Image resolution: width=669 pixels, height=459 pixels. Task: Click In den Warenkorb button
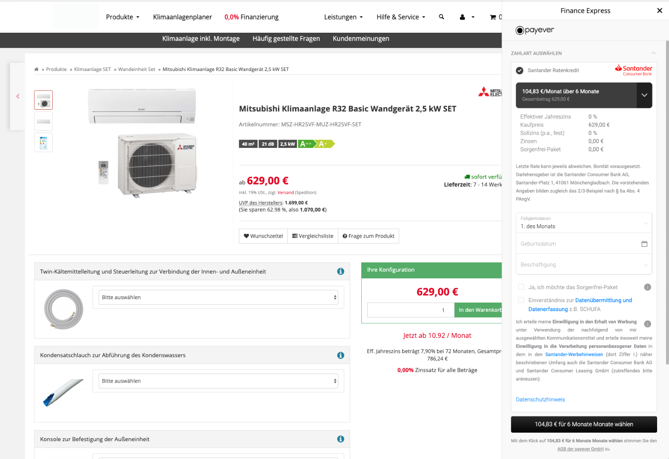[x=478, y=310]
